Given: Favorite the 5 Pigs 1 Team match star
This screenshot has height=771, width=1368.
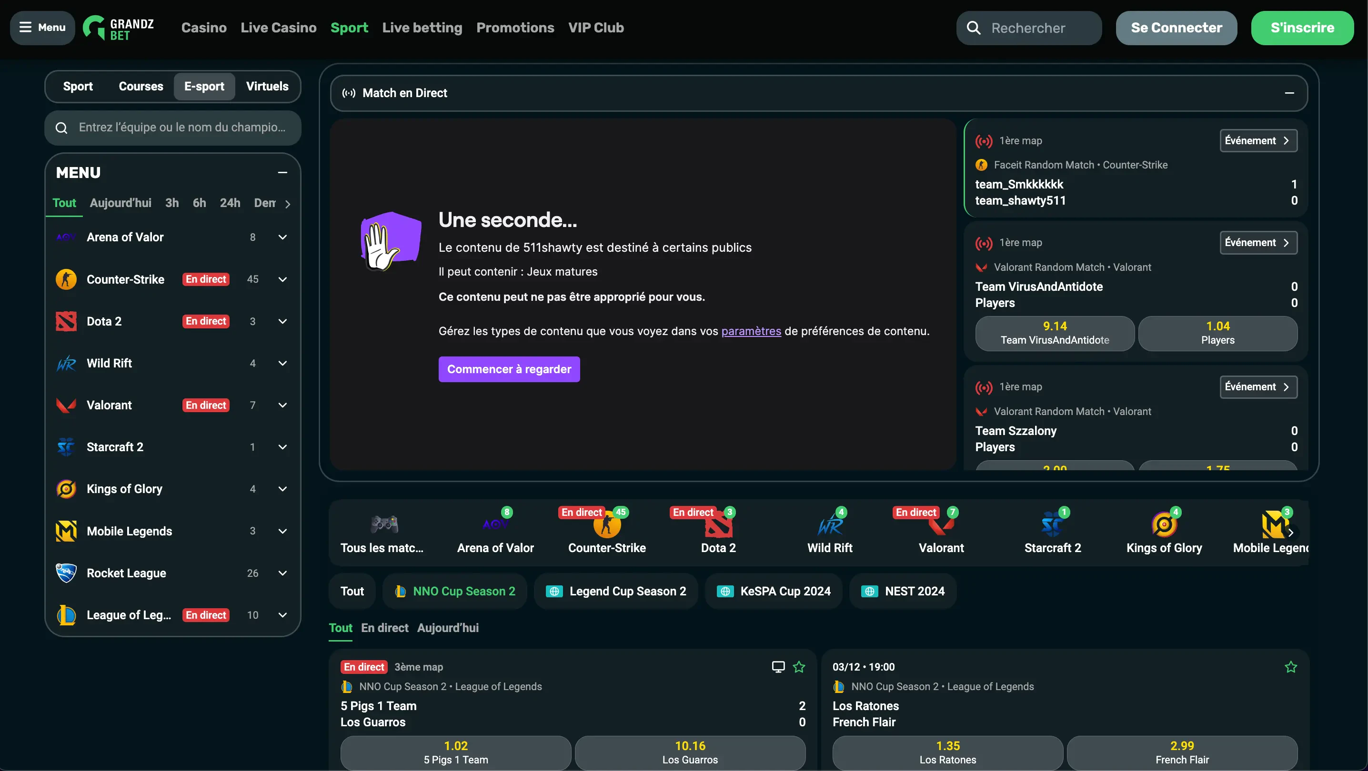Looking at the screenshot, I should (799, 667).
